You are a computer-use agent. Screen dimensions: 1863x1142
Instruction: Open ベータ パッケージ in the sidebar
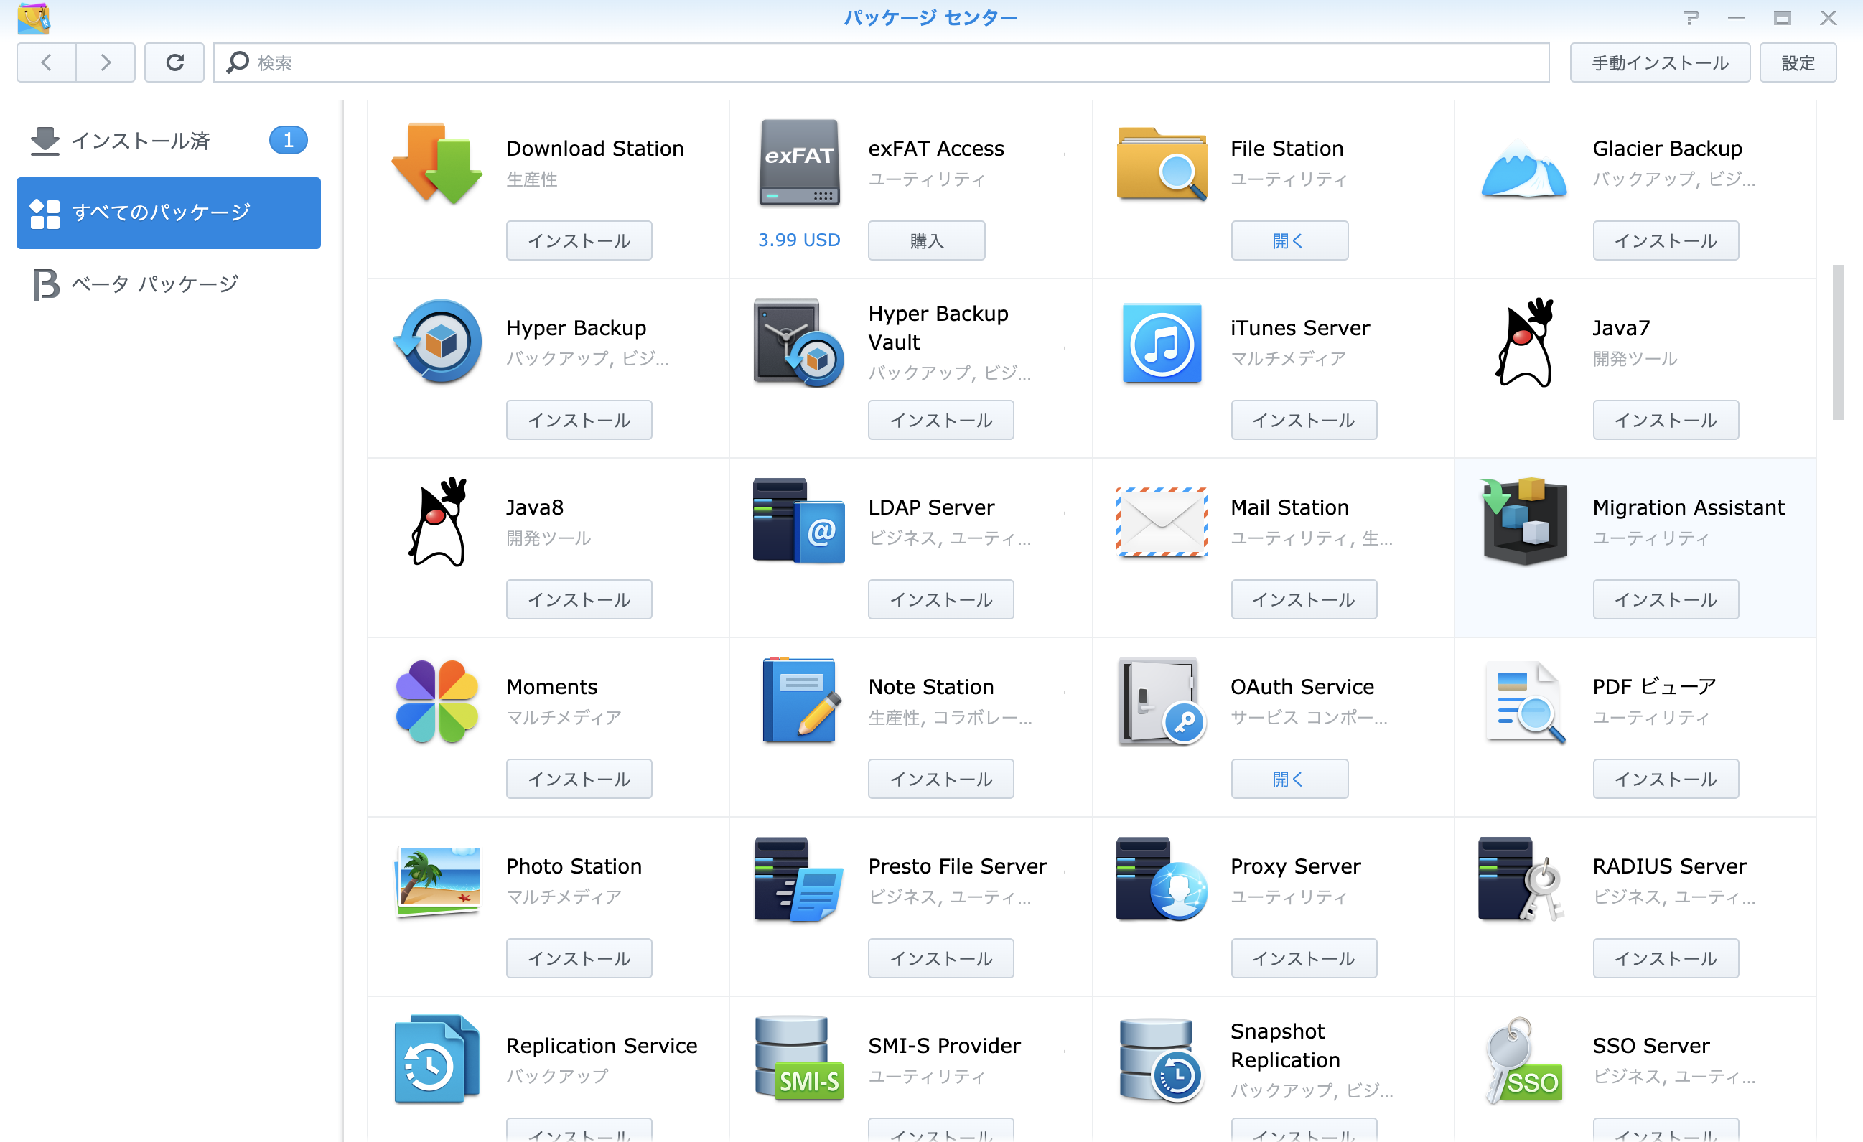pos(169,284)
